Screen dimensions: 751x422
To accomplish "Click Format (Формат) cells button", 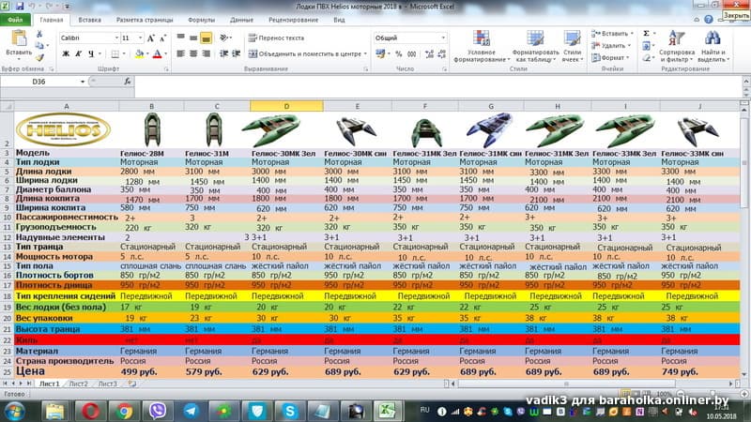I will point(609,57).
